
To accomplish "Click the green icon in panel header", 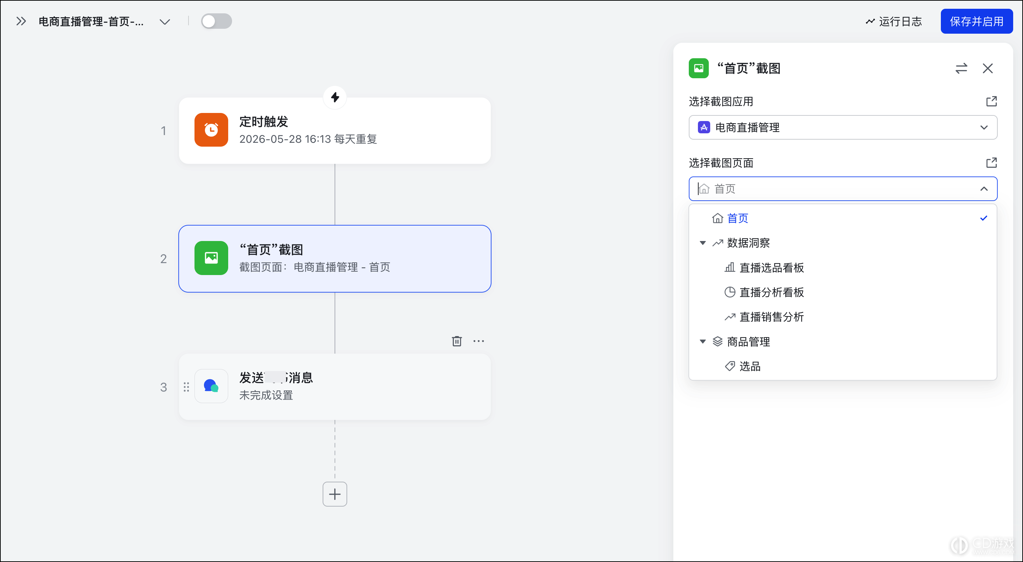I will (699, 68).
